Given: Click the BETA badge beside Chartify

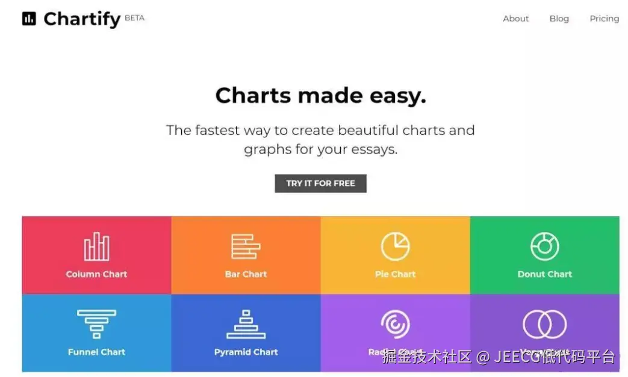Looking at the screenshot, I should [x=134, y=17].
